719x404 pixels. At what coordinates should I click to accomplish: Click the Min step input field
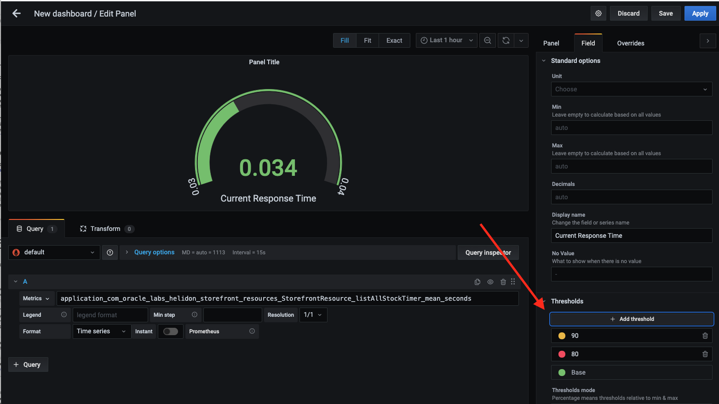[x=233, y=315]
